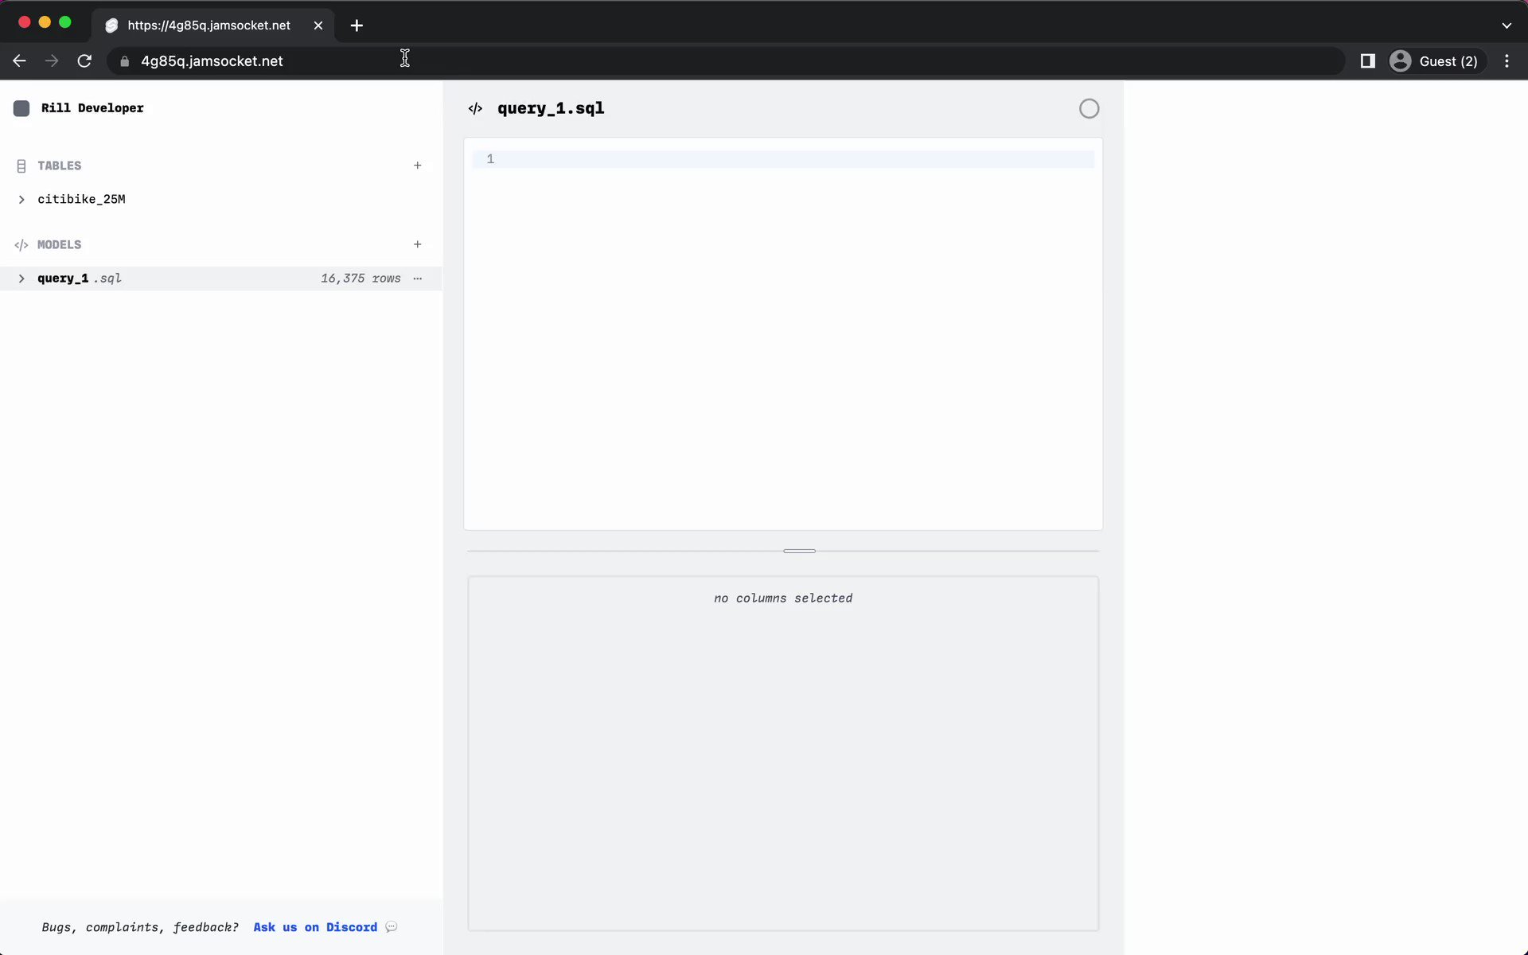Screen dimensions: 1528x955
Task: Open query_1 model options menu (three dots)
Action: tap(417, 279)
